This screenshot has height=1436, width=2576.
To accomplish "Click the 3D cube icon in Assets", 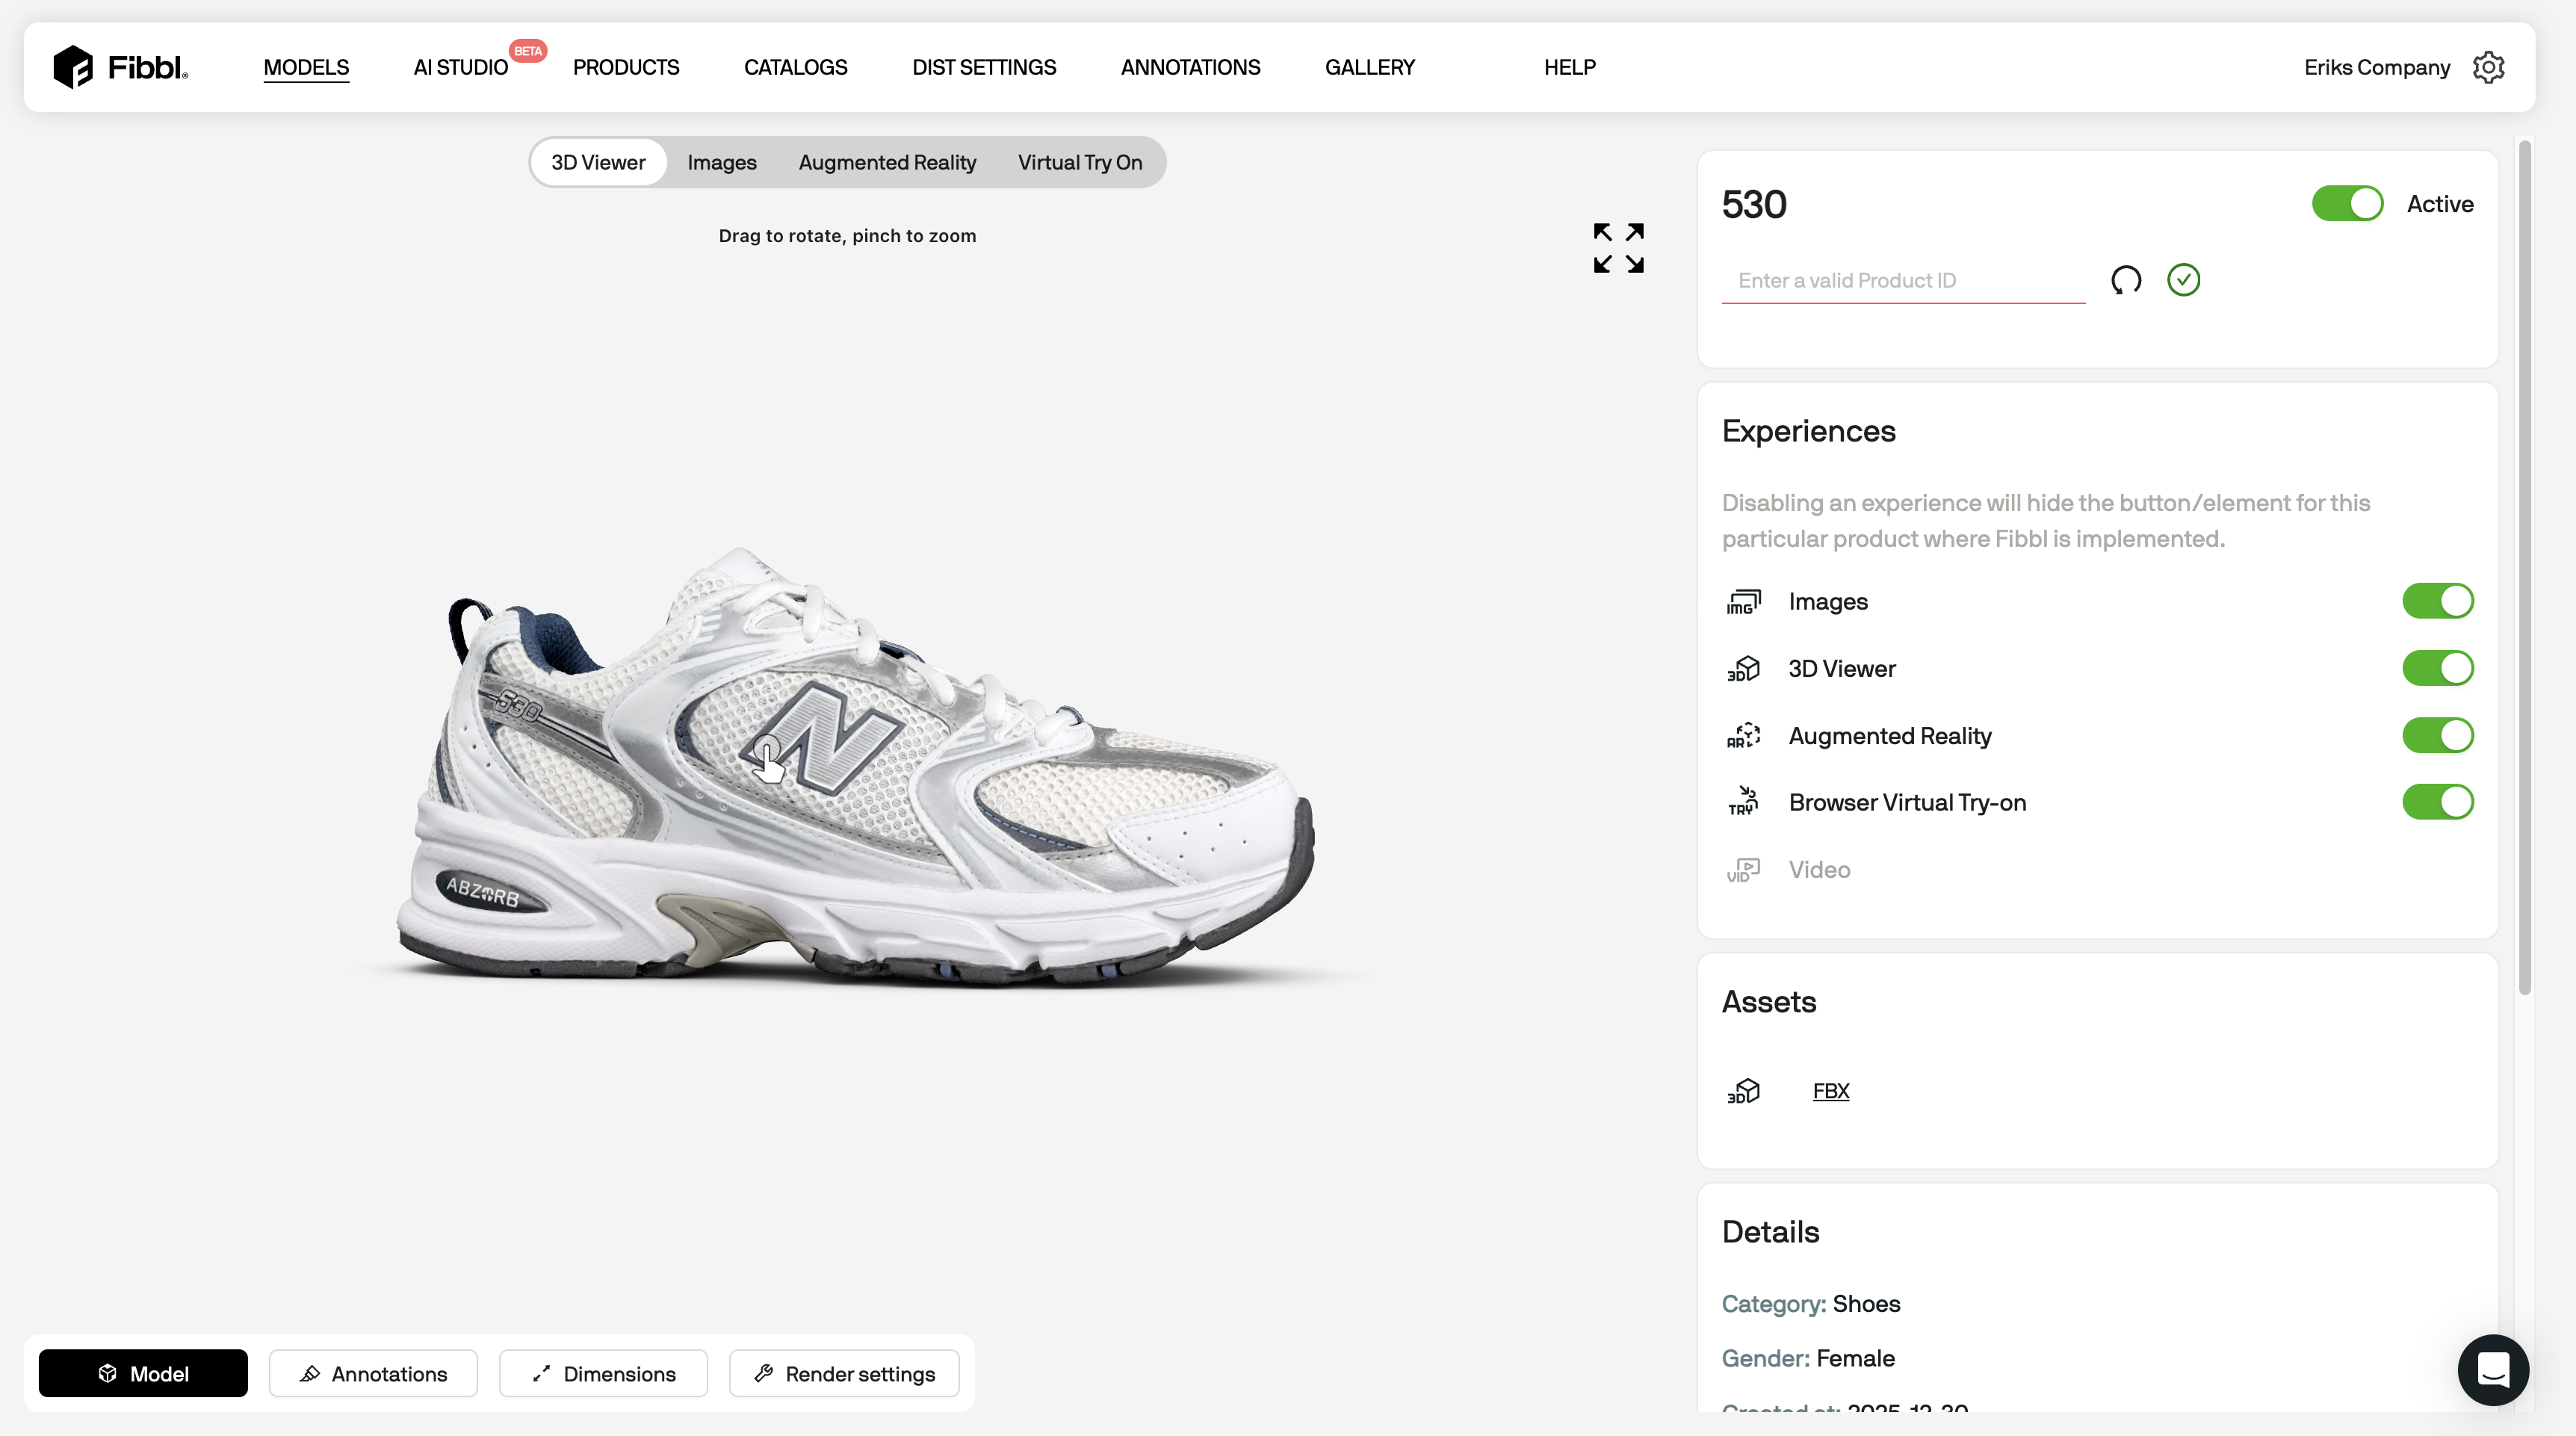I will point(1743,1091).
